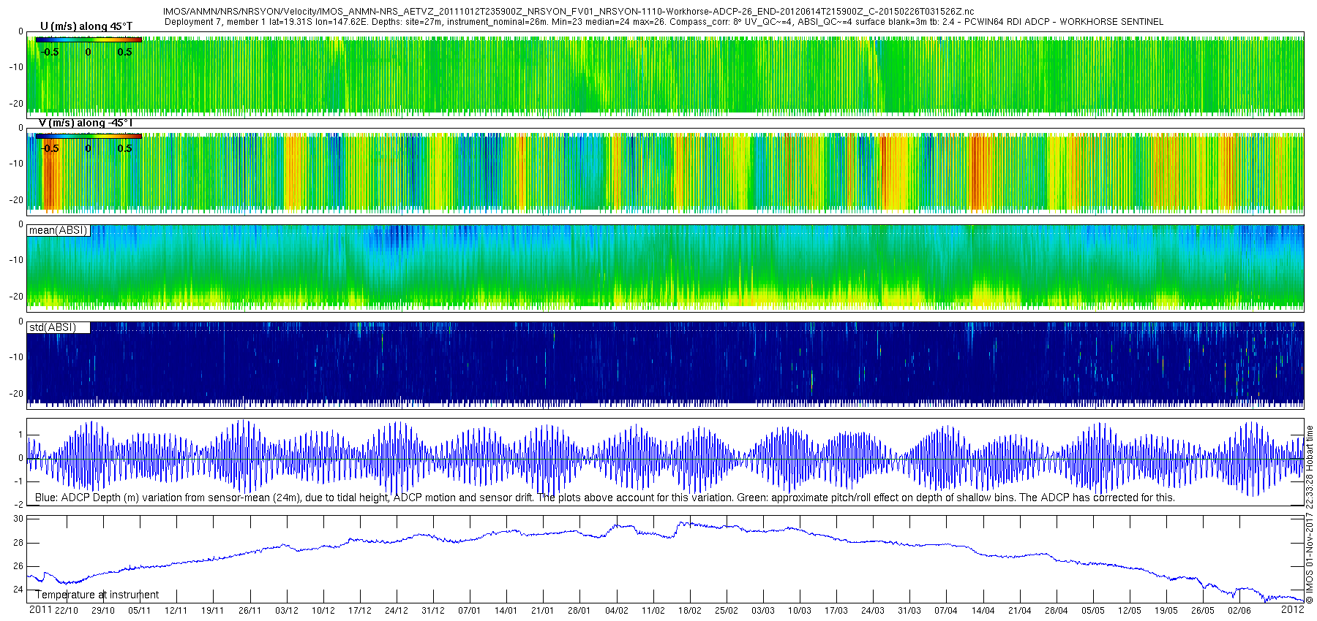Click the '19/05' date tick
Image resolution: width=1317 pixels, height=621 pixels.
coord(1166,611)
